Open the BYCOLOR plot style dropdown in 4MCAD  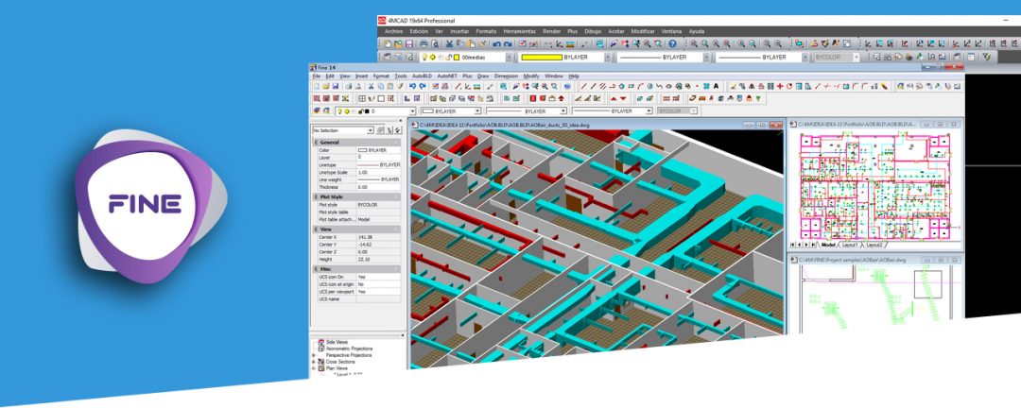point(837,57)
